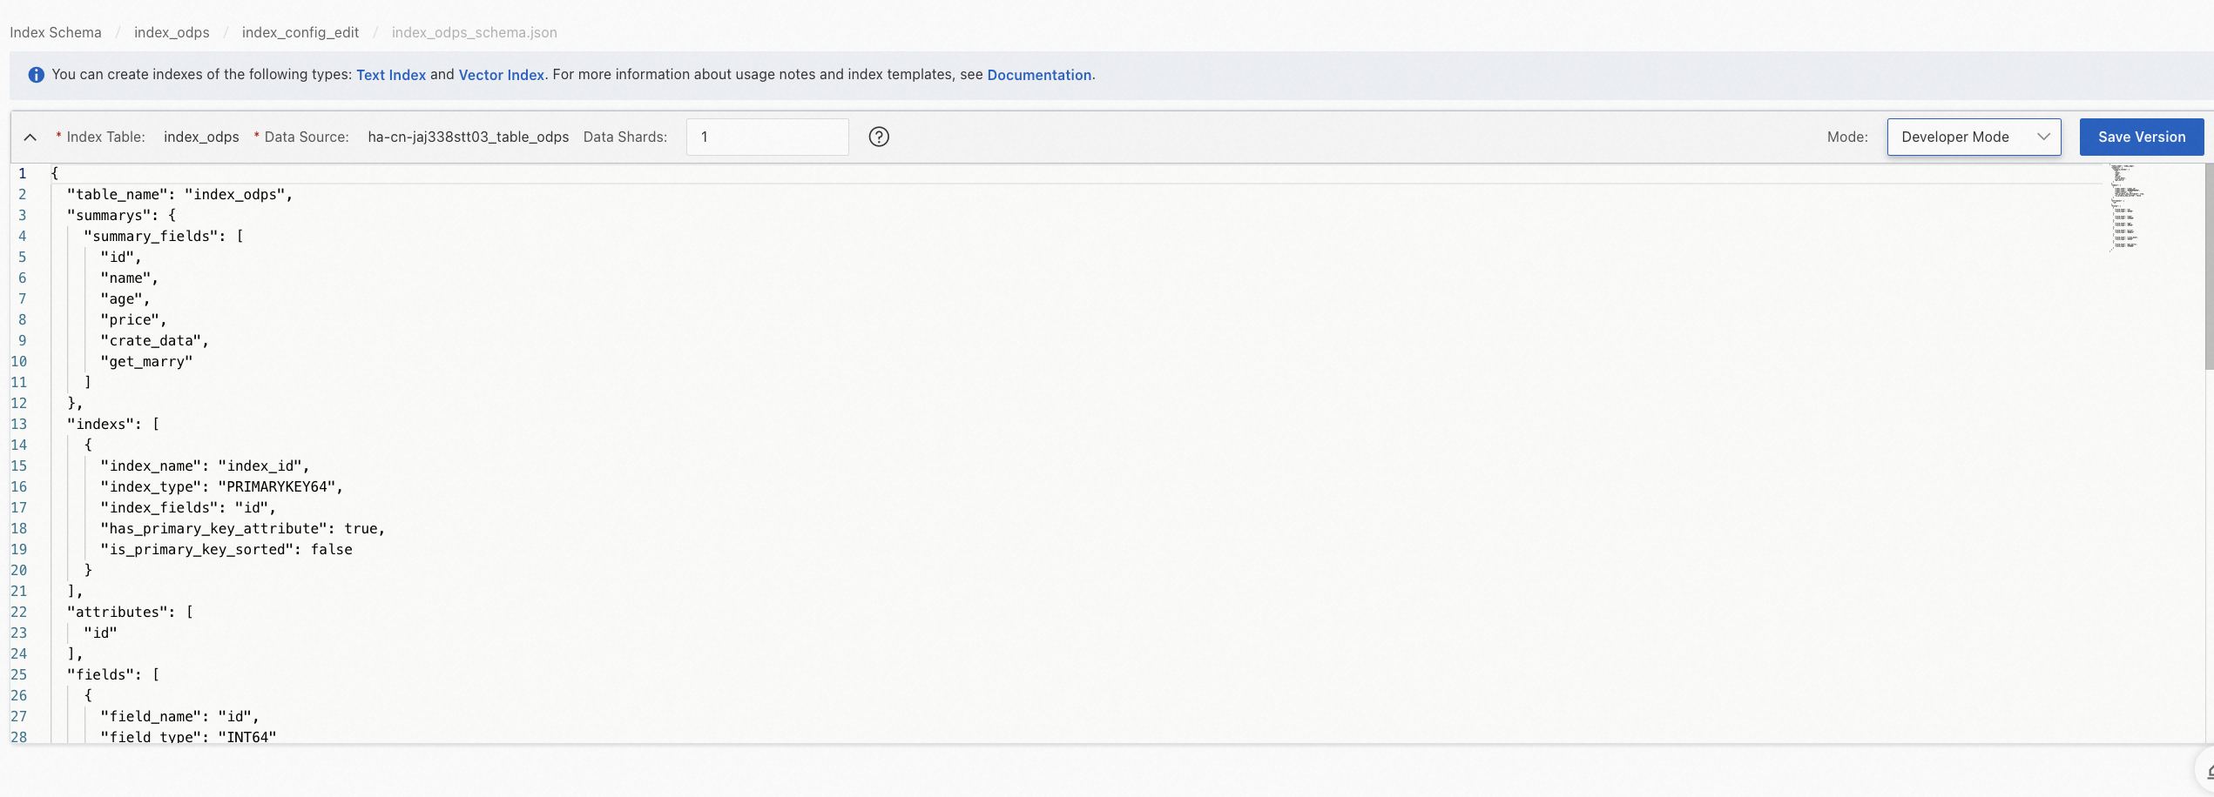Image resolution: width=2214 pixels, height=797 pixels.
Task: Click the editor vertical scrollbar thumb
Action: pos(2209,266)
